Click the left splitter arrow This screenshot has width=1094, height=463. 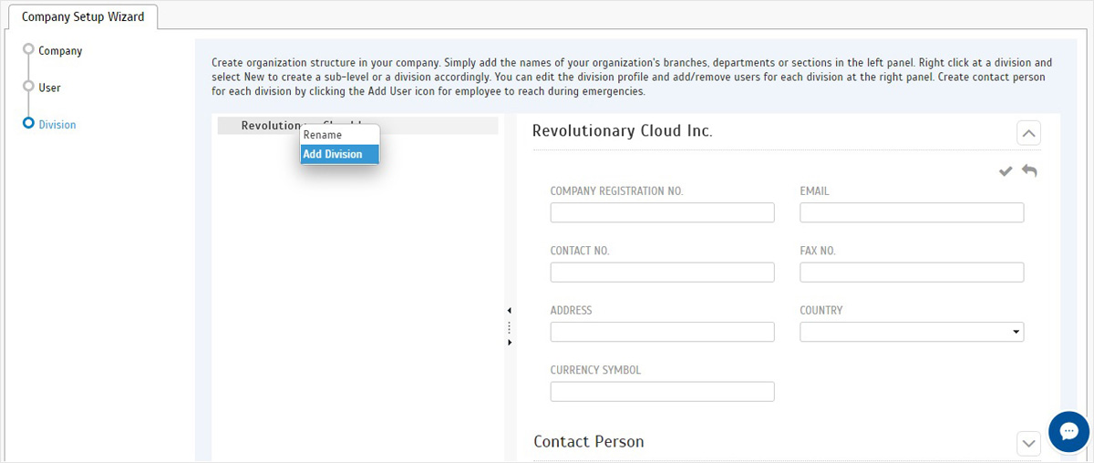point(510,311)
